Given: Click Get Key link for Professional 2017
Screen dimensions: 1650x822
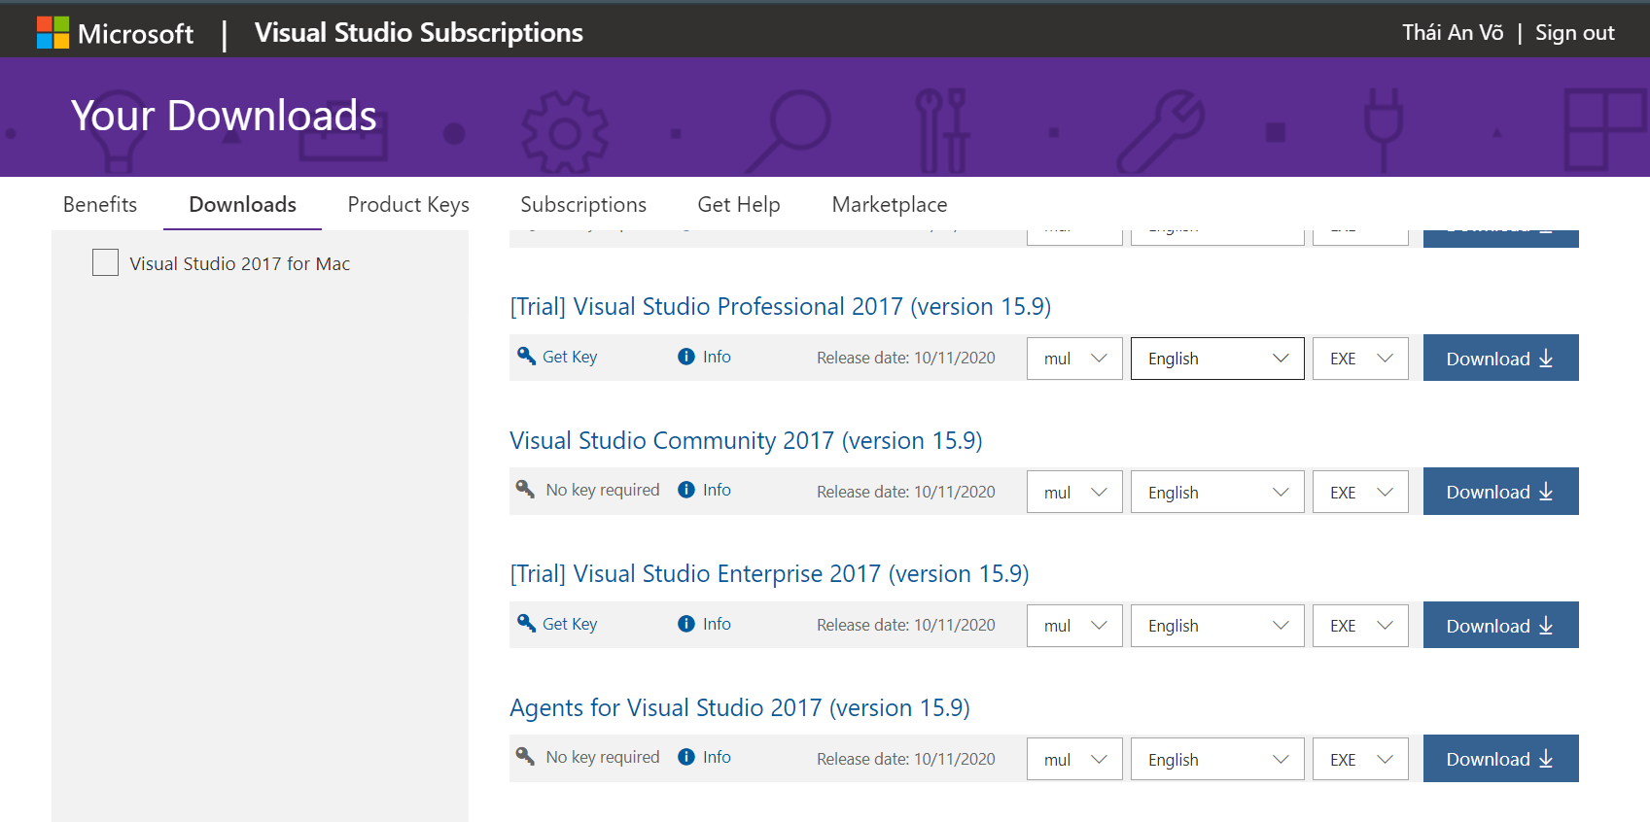Looking at the screenshot, I should pyautogui.click(x=570, y=357).
